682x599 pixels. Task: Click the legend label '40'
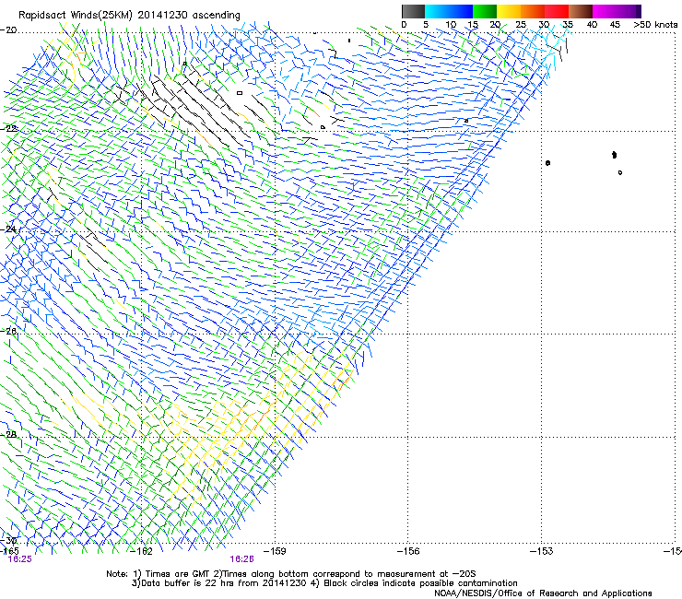[592, 25]
